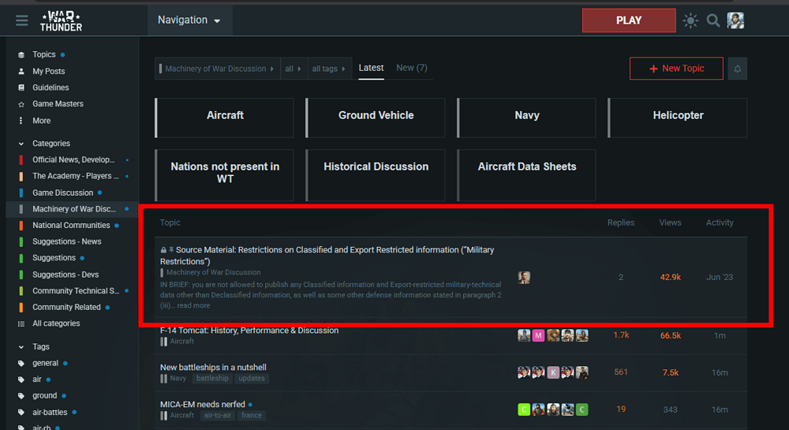Open Nations not present in WT subcategory

(x=224, y=175)
